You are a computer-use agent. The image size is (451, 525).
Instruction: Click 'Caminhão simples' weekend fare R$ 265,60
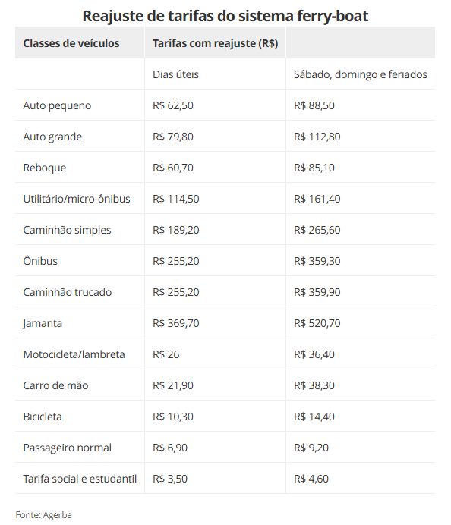[x=317, y=230]
